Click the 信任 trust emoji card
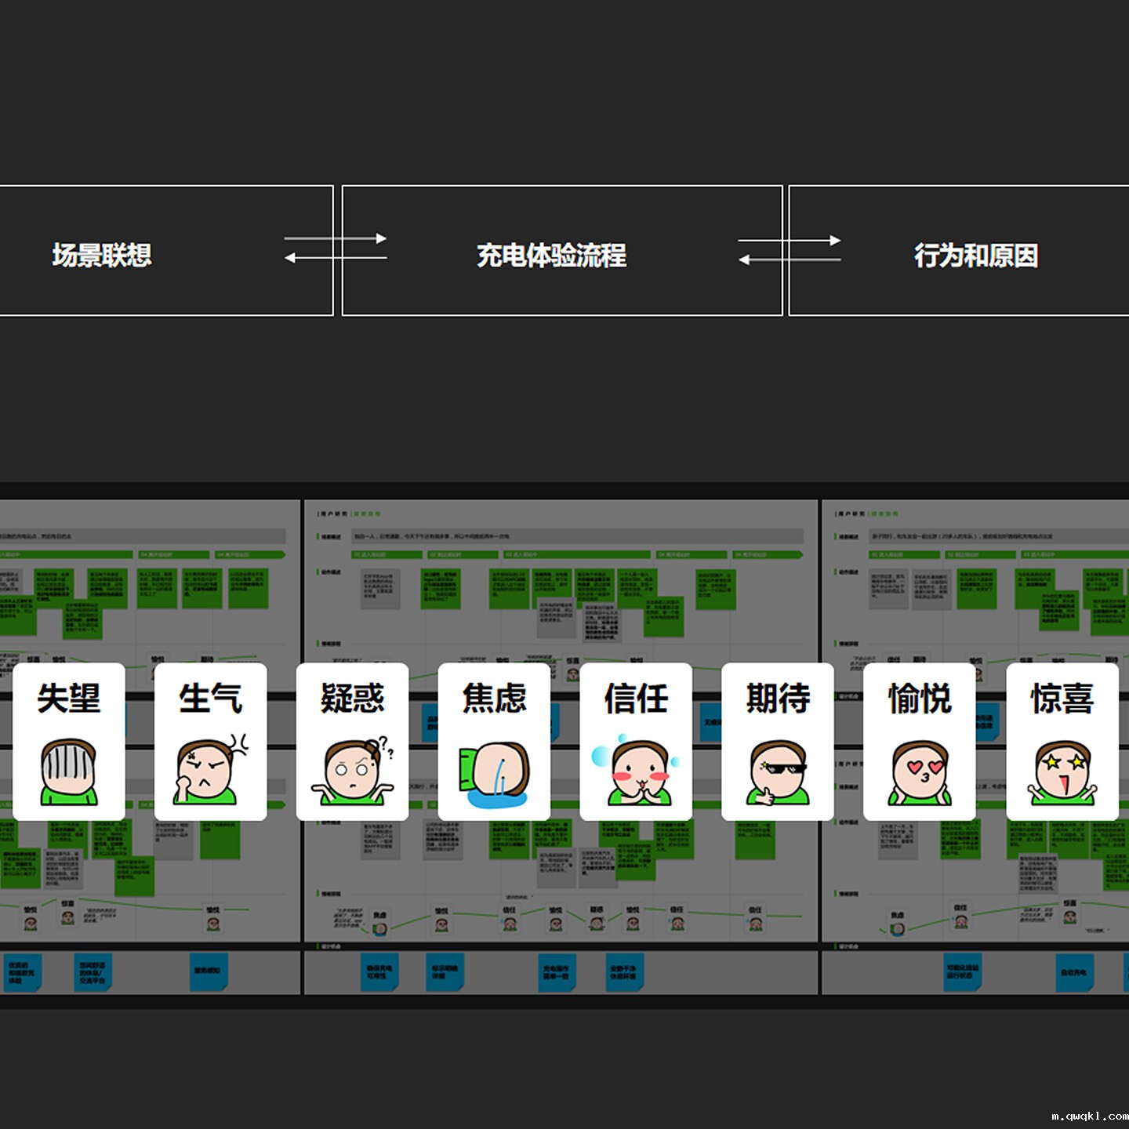This screenshot has height=1129, width=1129. [636, 742]
